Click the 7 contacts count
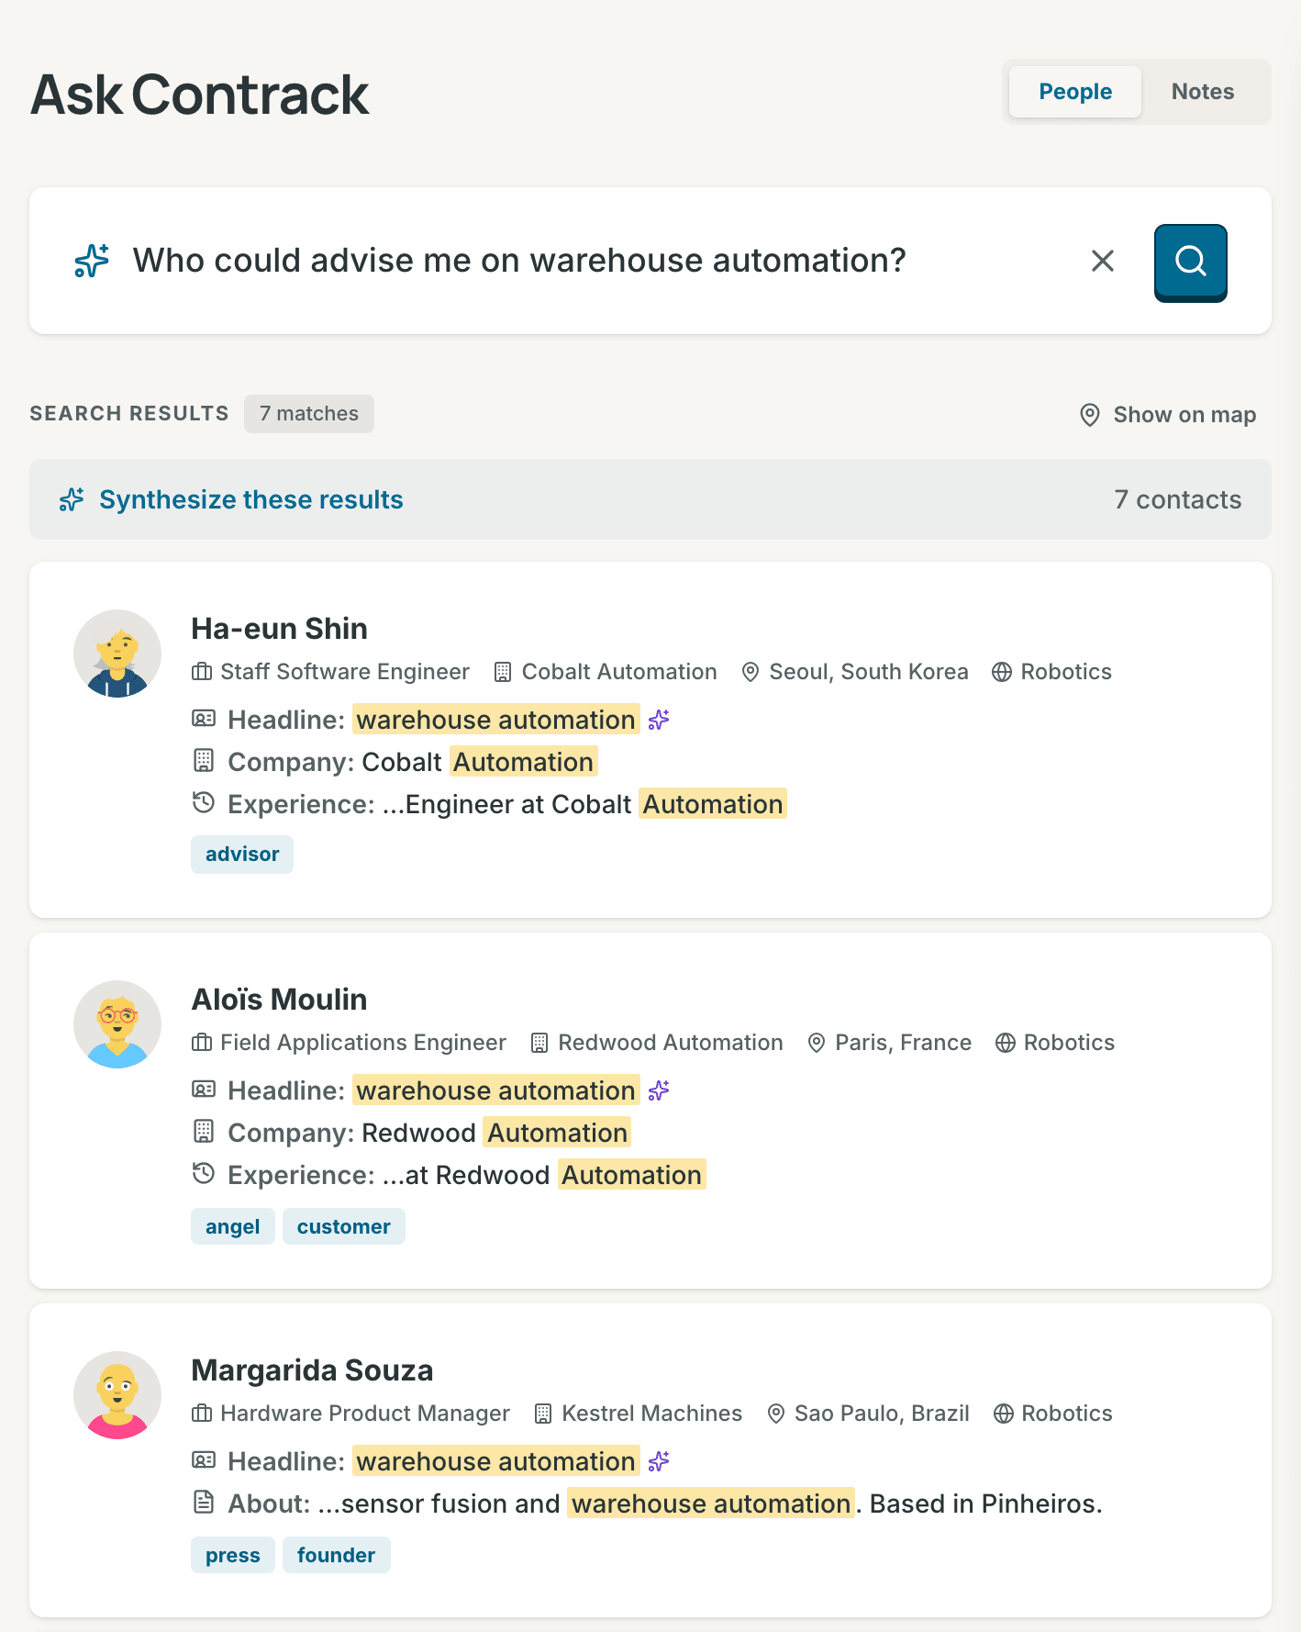 1177,499
